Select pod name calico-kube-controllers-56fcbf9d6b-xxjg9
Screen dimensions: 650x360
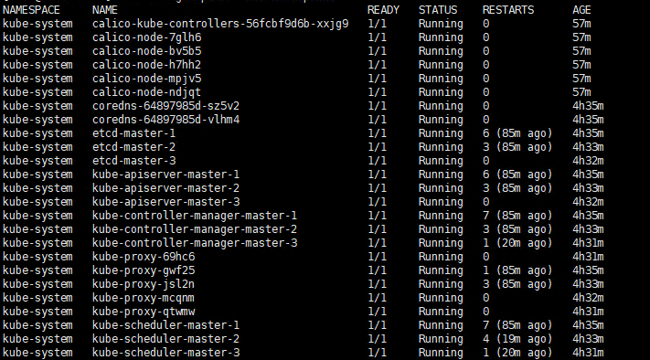click(220, 24)
